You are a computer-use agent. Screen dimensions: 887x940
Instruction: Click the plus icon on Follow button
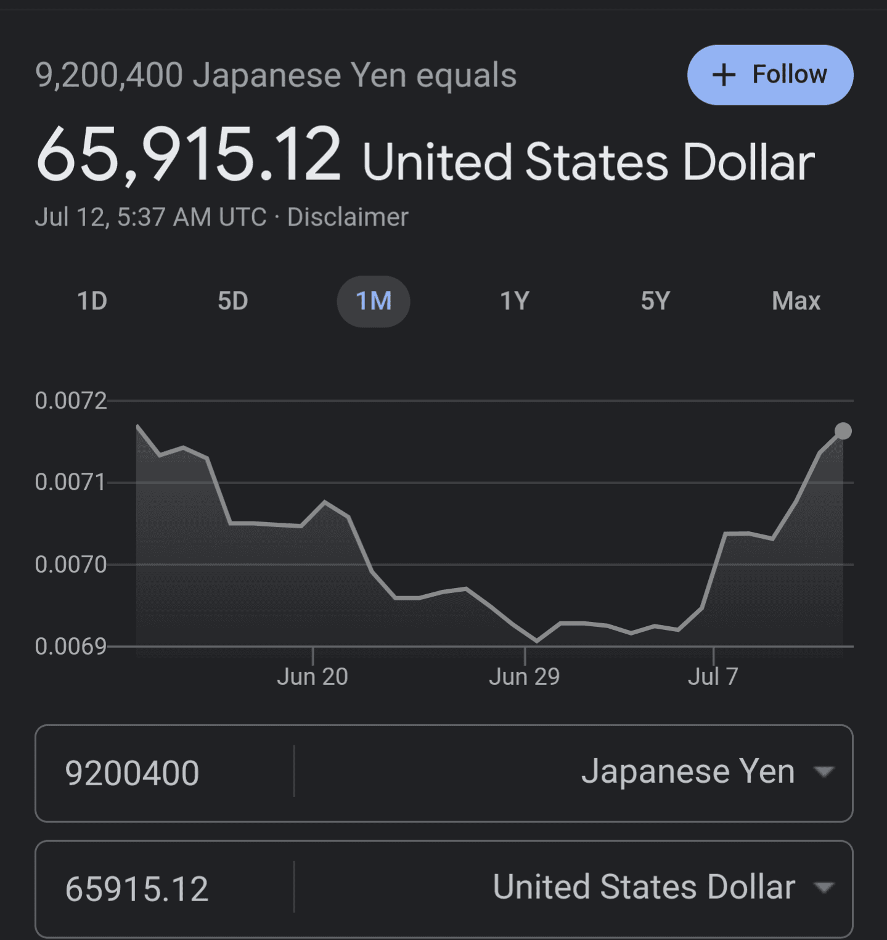pos(724,75)
